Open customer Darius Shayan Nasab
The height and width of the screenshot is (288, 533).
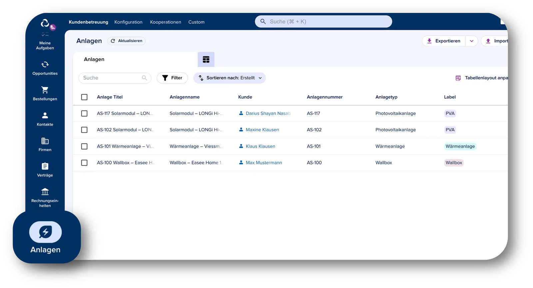pos(268,113)
